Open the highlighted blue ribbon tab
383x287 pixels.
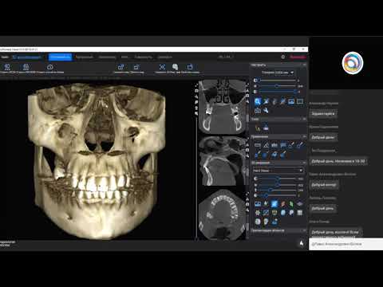(61, 57)
